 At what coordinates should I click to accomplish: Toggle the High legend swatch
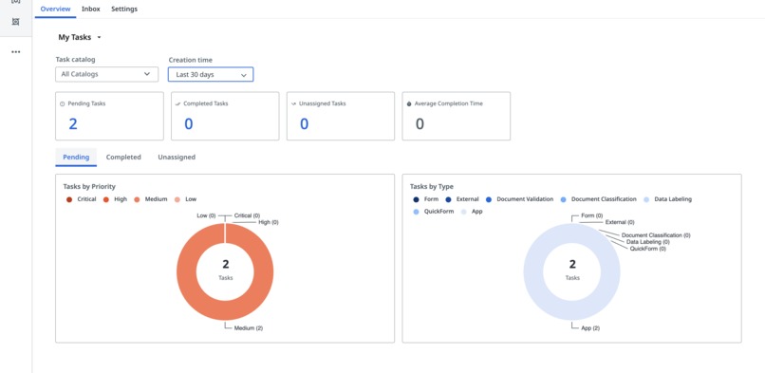coord(106,199)
